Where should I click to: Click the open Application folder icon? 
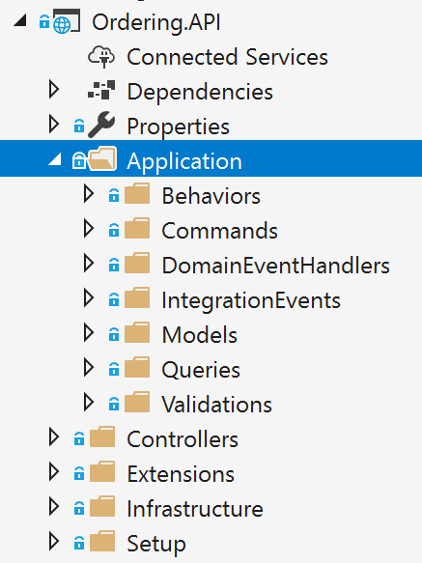(102, 158)
